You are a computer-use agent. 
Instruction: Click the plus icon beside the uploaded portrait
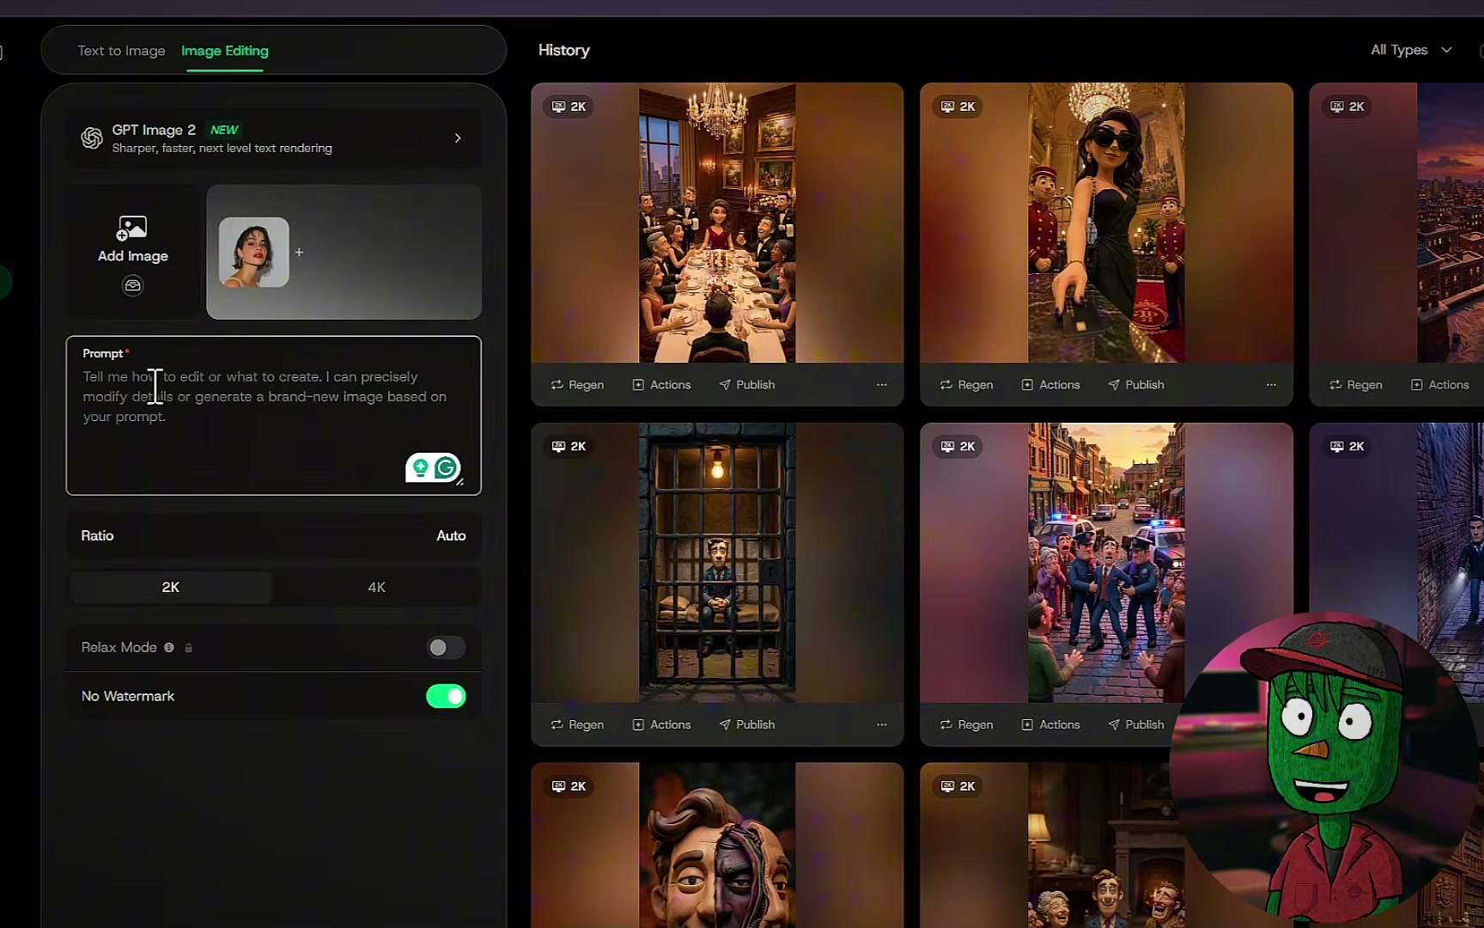click(299, 253)
